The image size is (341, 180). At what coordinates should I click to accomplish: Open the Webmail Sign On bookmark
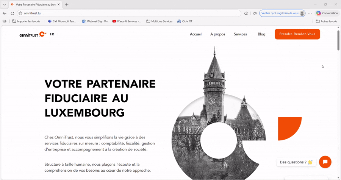point(95,22)
